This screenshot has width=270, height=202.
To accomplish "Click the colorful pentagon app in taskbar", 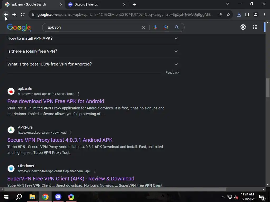I will tap(71, 197).
